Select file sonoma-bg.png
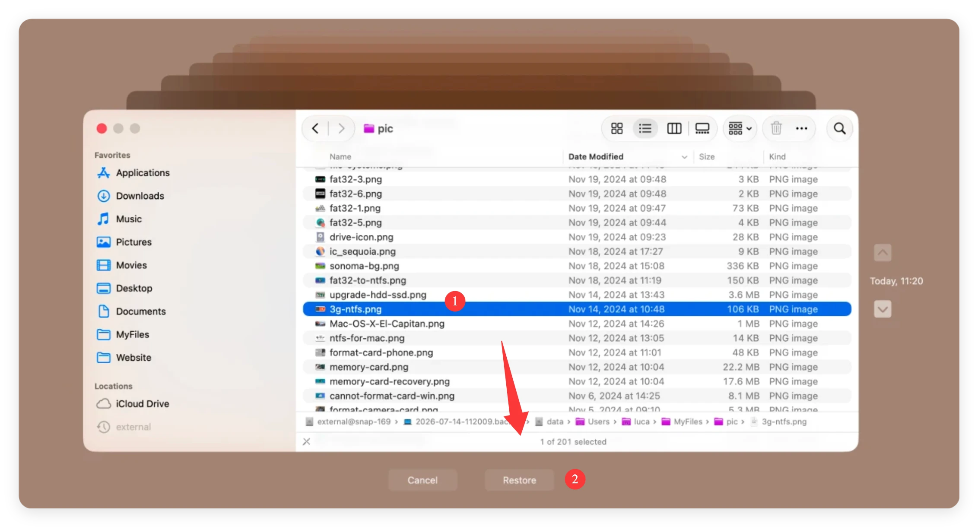Screen dimensions: 978x527 click(577, 266)
